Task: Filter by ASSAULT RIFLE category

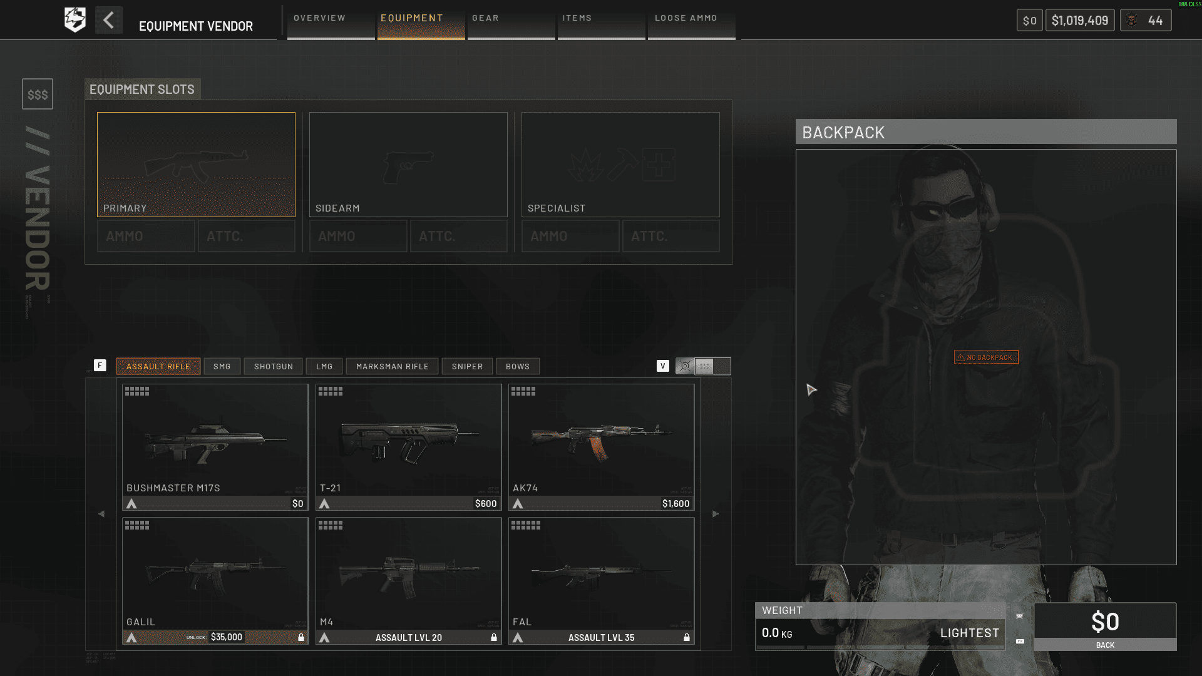Action: [x=158, y=366]
